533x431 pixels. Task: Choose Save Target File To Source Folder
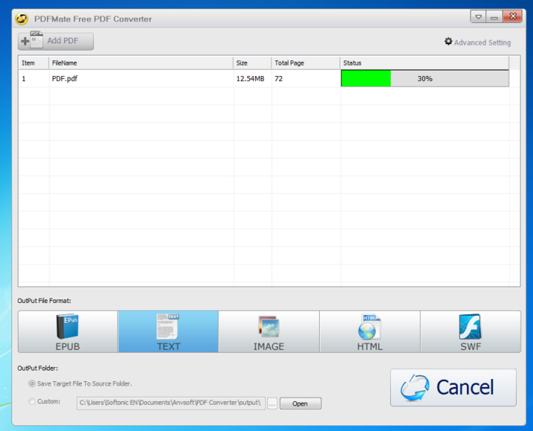(80, 384)
